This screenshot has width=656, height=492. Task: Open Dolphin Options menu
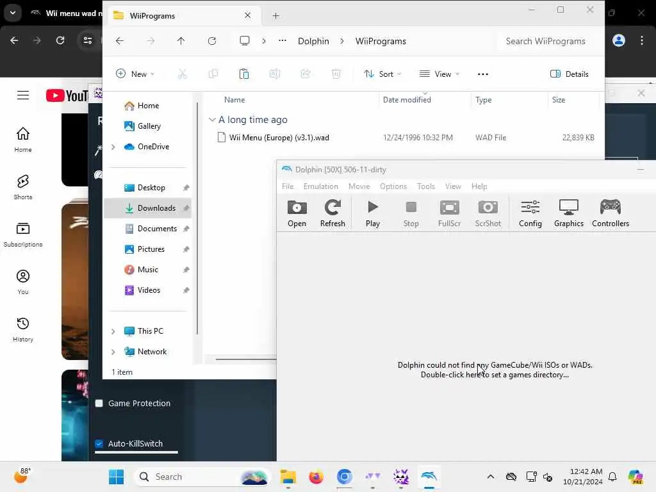393,186
